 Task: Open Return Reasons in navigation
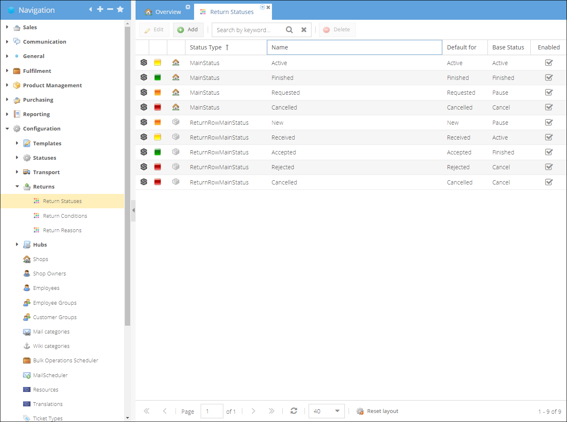62,230
